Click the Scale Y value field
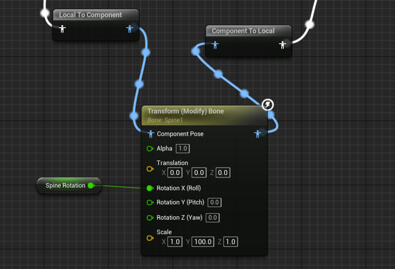The height and width of the screenshot is (269, 395). [203, 242]
